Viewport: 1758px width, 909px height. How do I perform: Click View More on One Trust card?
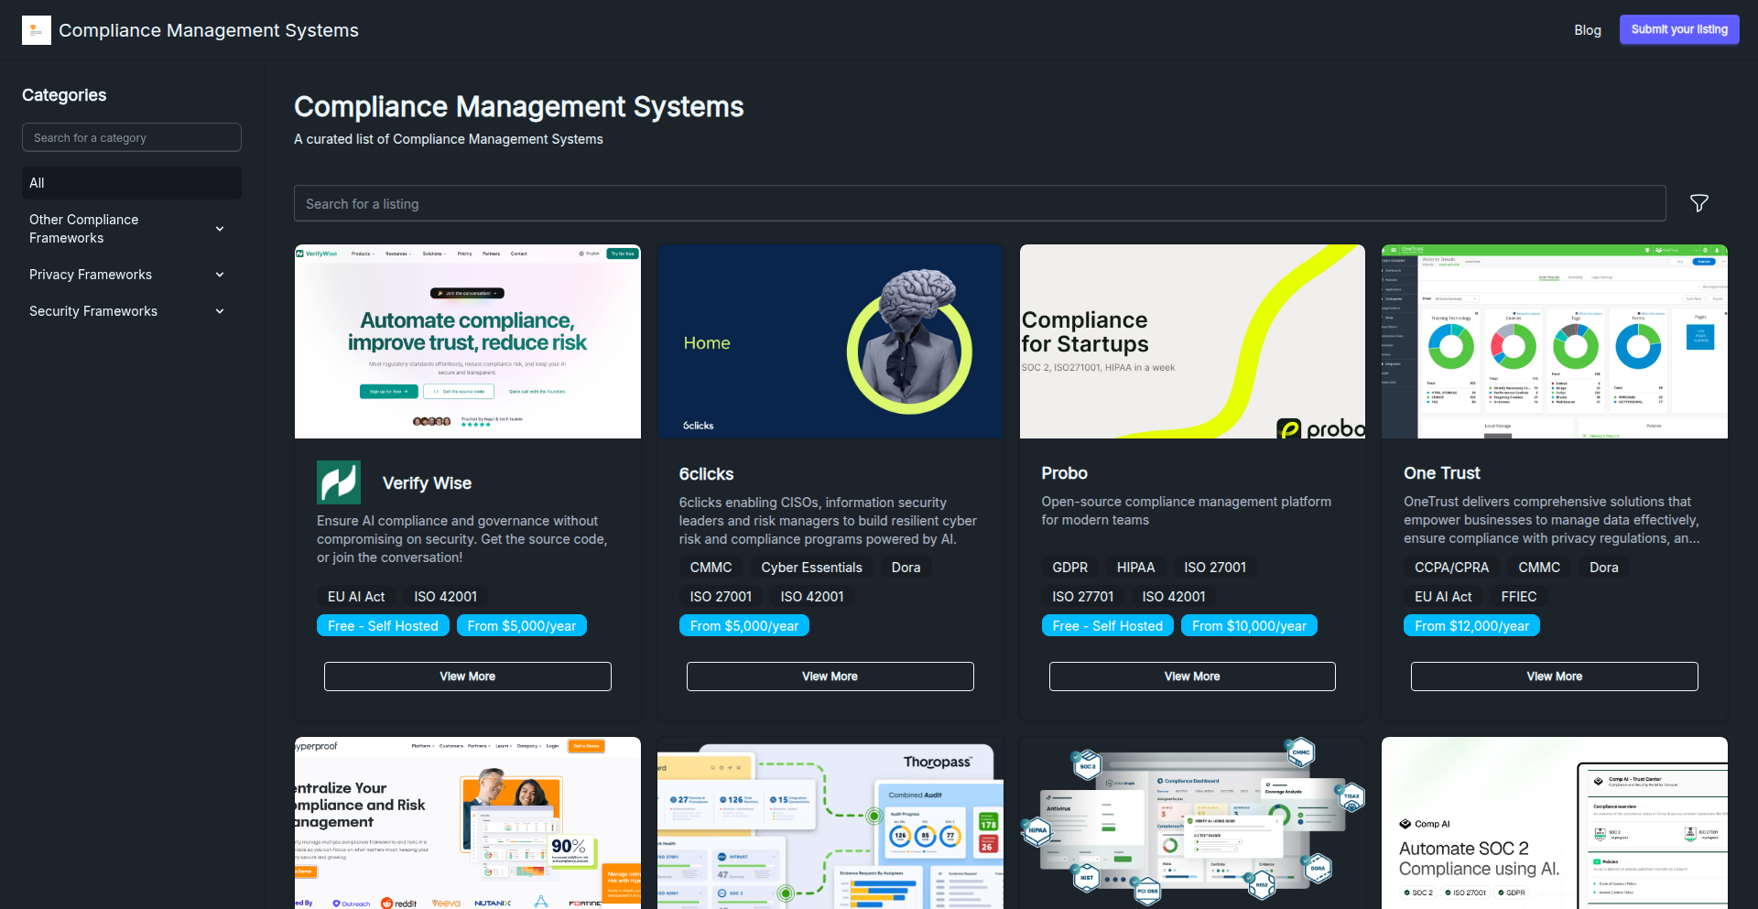pyautogui.click(x=1555, y=676)
